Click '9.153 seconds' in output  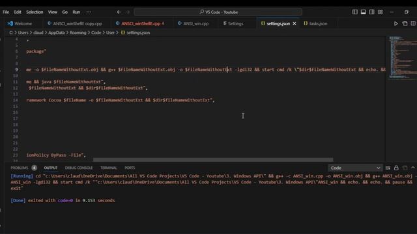[x=98, y=200]
